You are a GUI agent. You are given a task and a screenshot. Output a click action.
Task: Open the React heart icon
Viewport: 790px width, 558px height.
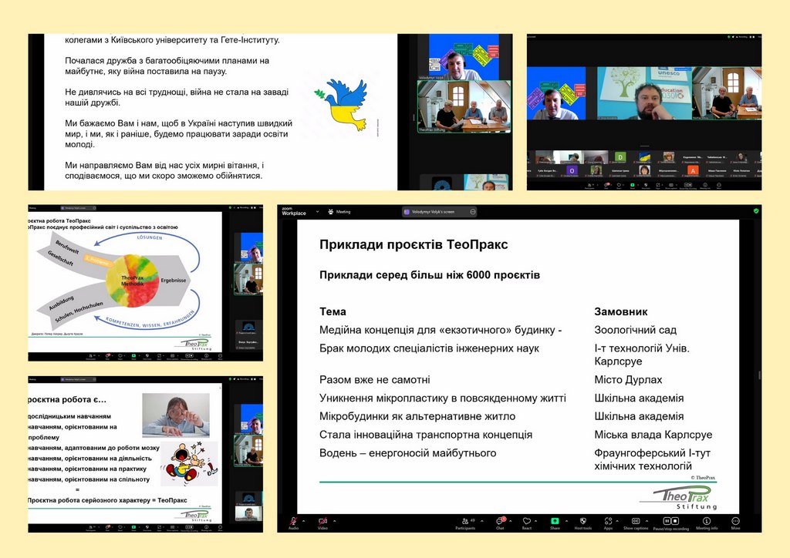click(526, 521)
